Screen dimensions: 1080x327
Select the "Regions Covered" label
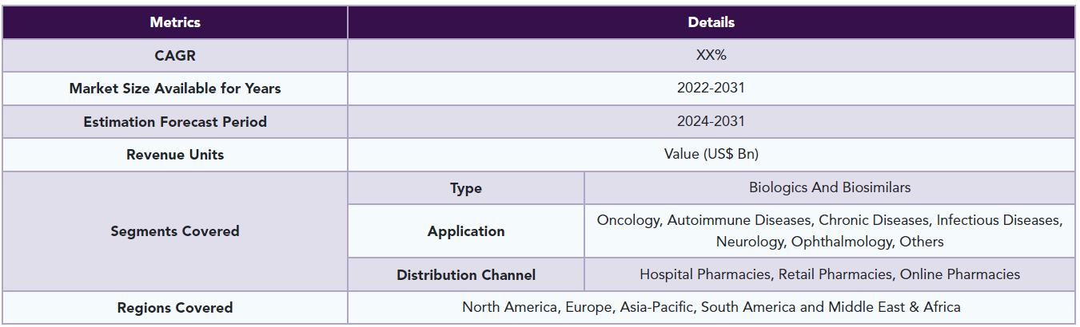click(175, 307)
